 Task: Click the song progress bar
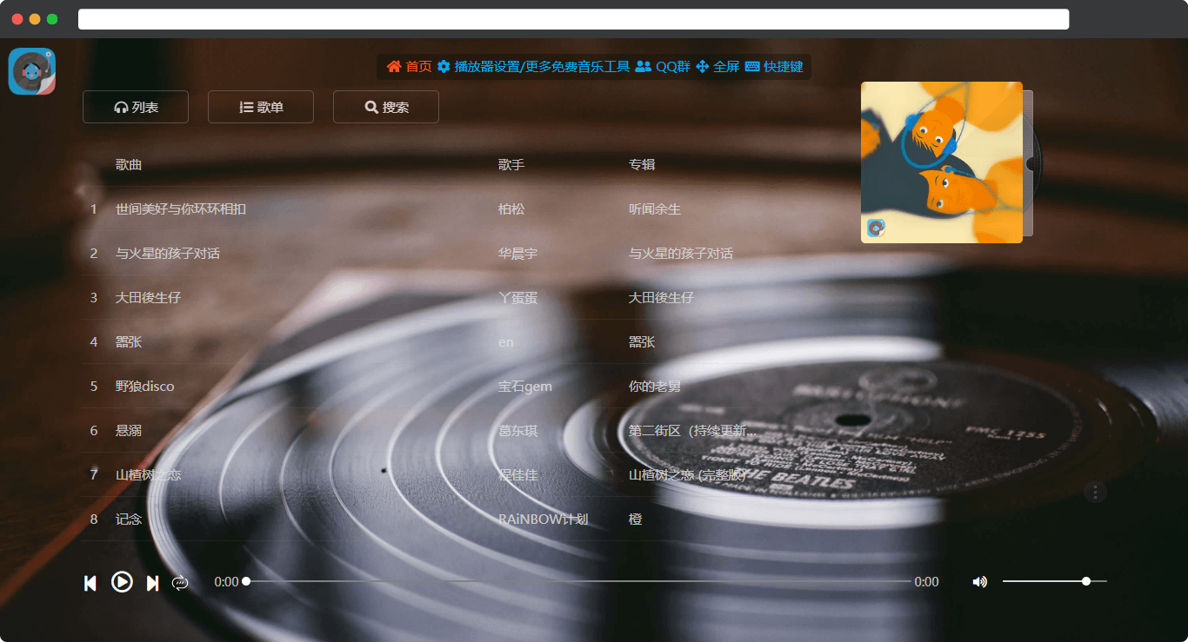578,581
